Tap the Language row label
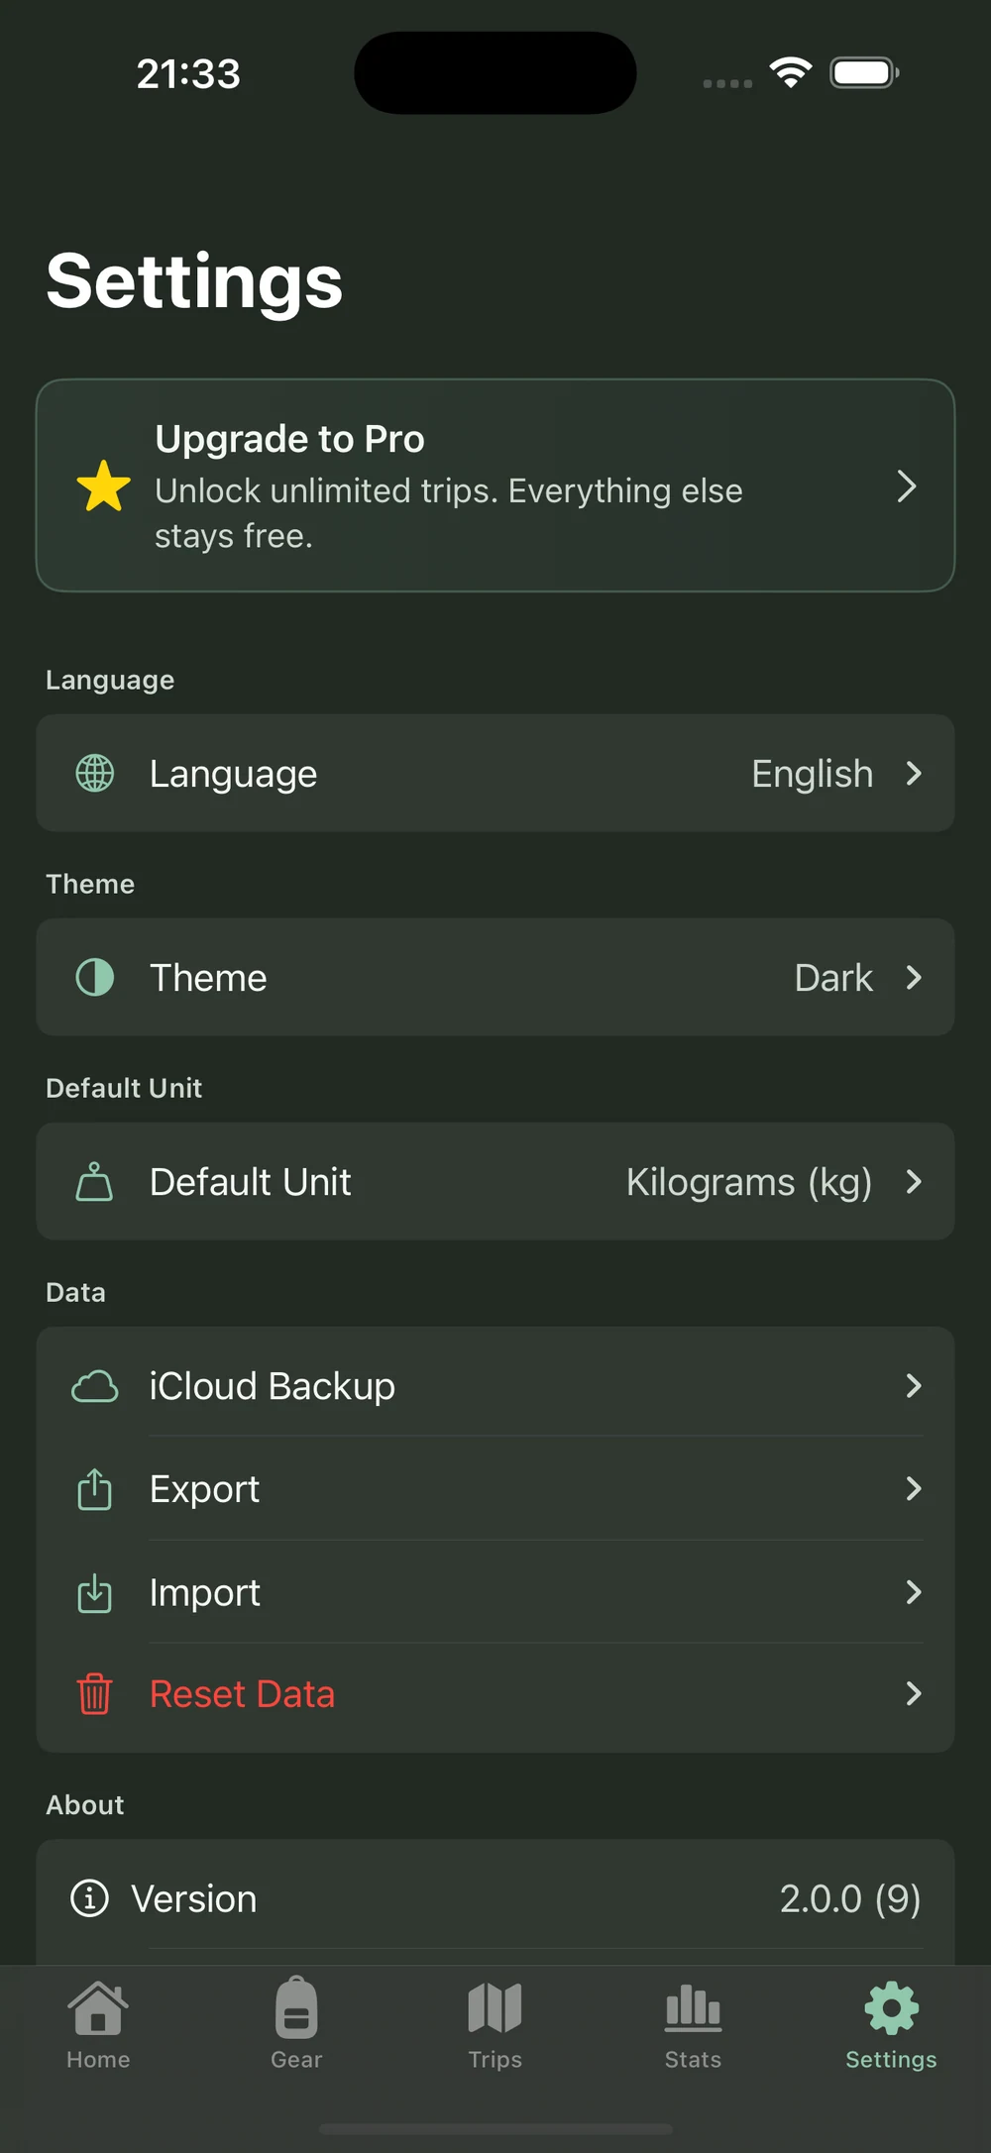The height and width of the screenshot is (2153, 991). tap(233, 774)
